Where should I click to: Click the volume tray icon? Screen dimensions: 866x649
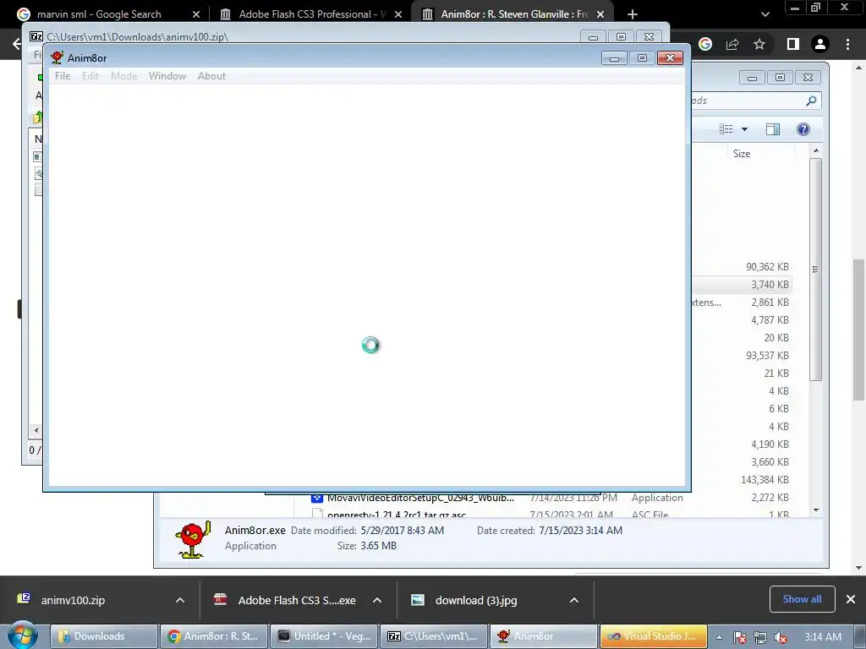(x=781, y=637)
